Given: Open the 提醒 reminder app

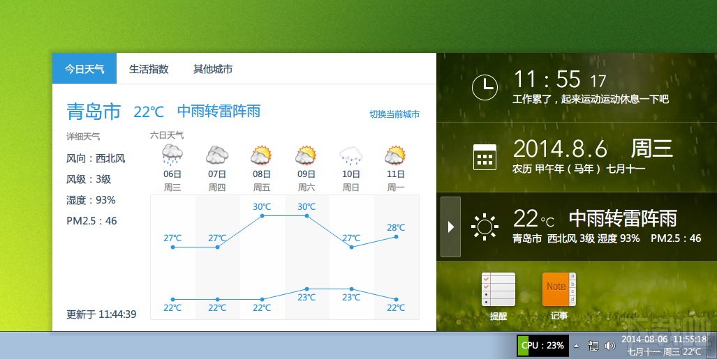Looking at the screenshot, I should (x=498, y=296).
